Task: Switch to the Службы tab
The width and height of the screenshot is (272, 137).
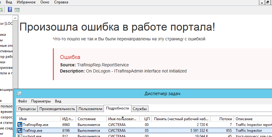Action: (x=140, y=109)
